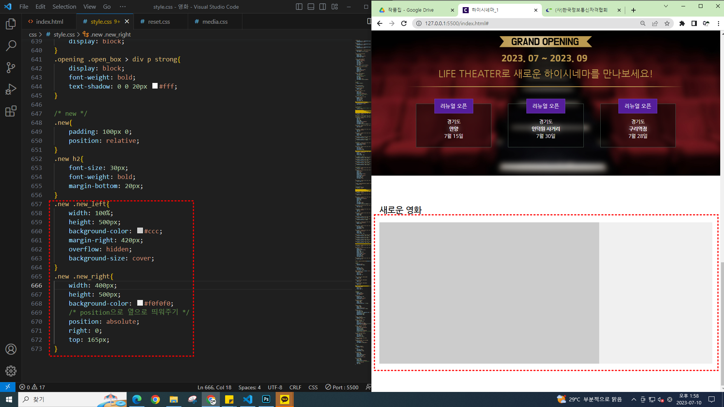The width and height of the screenshot is (724, 407).
Task: Open Source Control view
Action: click(11, 67)
